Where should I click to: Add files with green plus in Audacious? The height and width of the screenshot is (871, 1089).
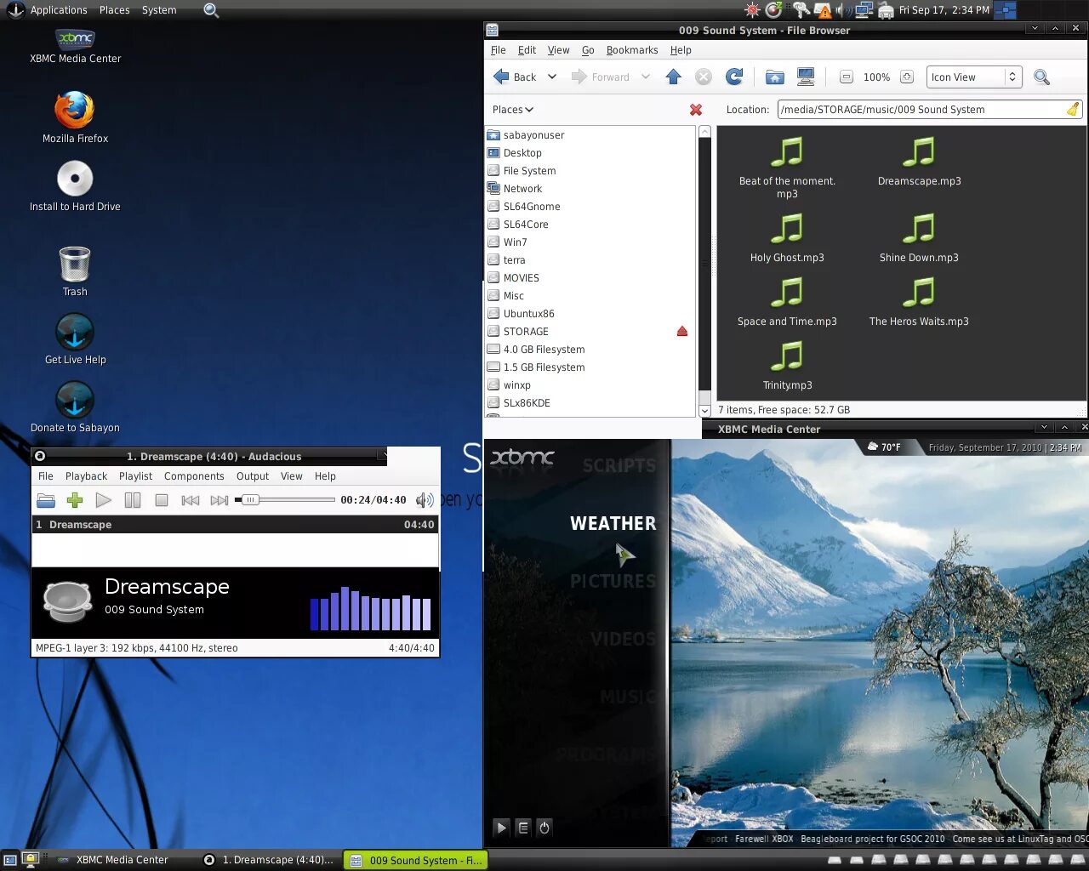75,500
